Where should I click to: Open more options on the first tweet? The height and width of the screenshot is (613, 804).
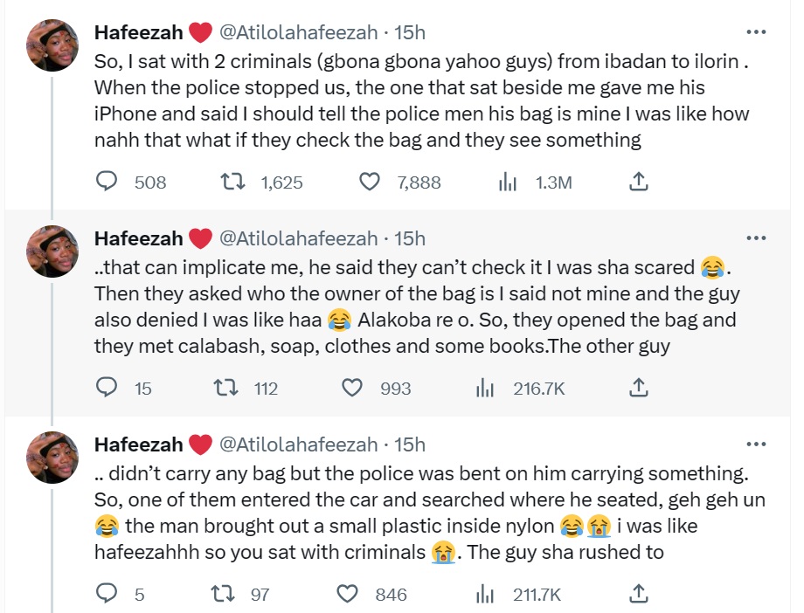[x=756, y=32]
